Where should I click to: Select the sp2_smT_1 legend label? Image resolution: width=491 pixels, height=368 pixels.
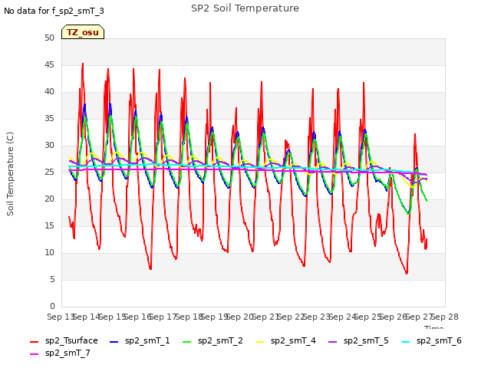[x=147, y=340]
